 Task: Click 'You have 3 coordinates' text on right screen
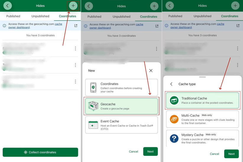click(203, 35)
